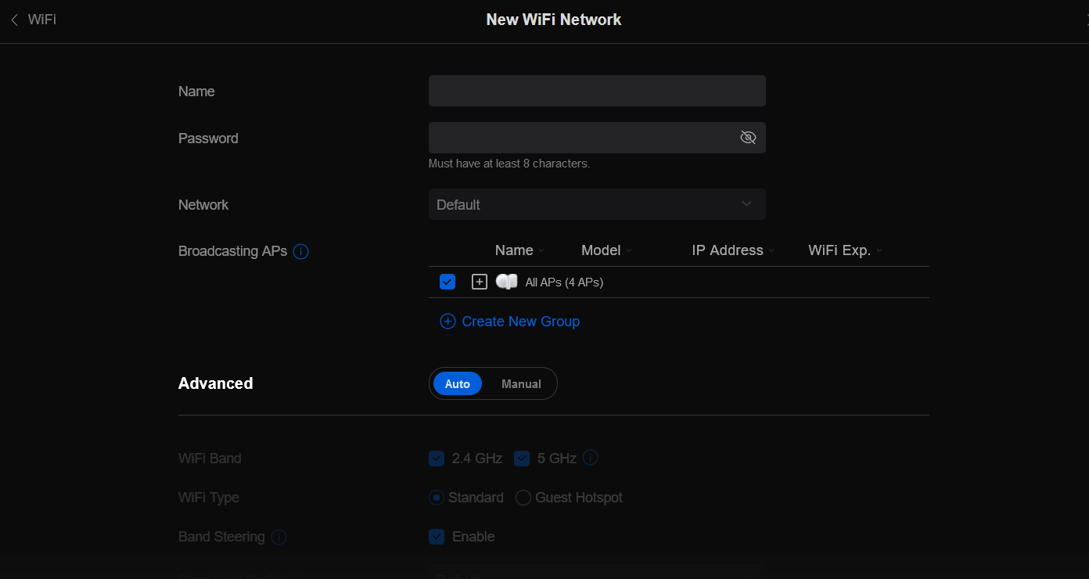Click the Model column sort chevron
Viewport: 1089px width, 579px height.
(628, 250)
